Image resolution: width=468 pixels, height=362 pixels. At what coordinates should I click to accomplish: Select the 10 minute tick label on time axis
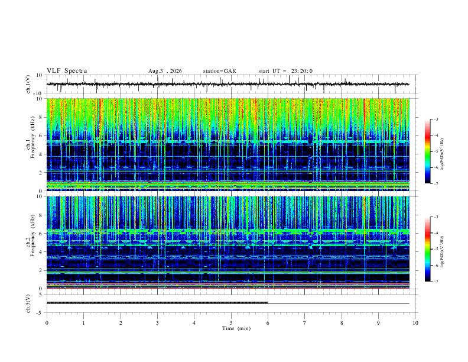coord(415,323)
